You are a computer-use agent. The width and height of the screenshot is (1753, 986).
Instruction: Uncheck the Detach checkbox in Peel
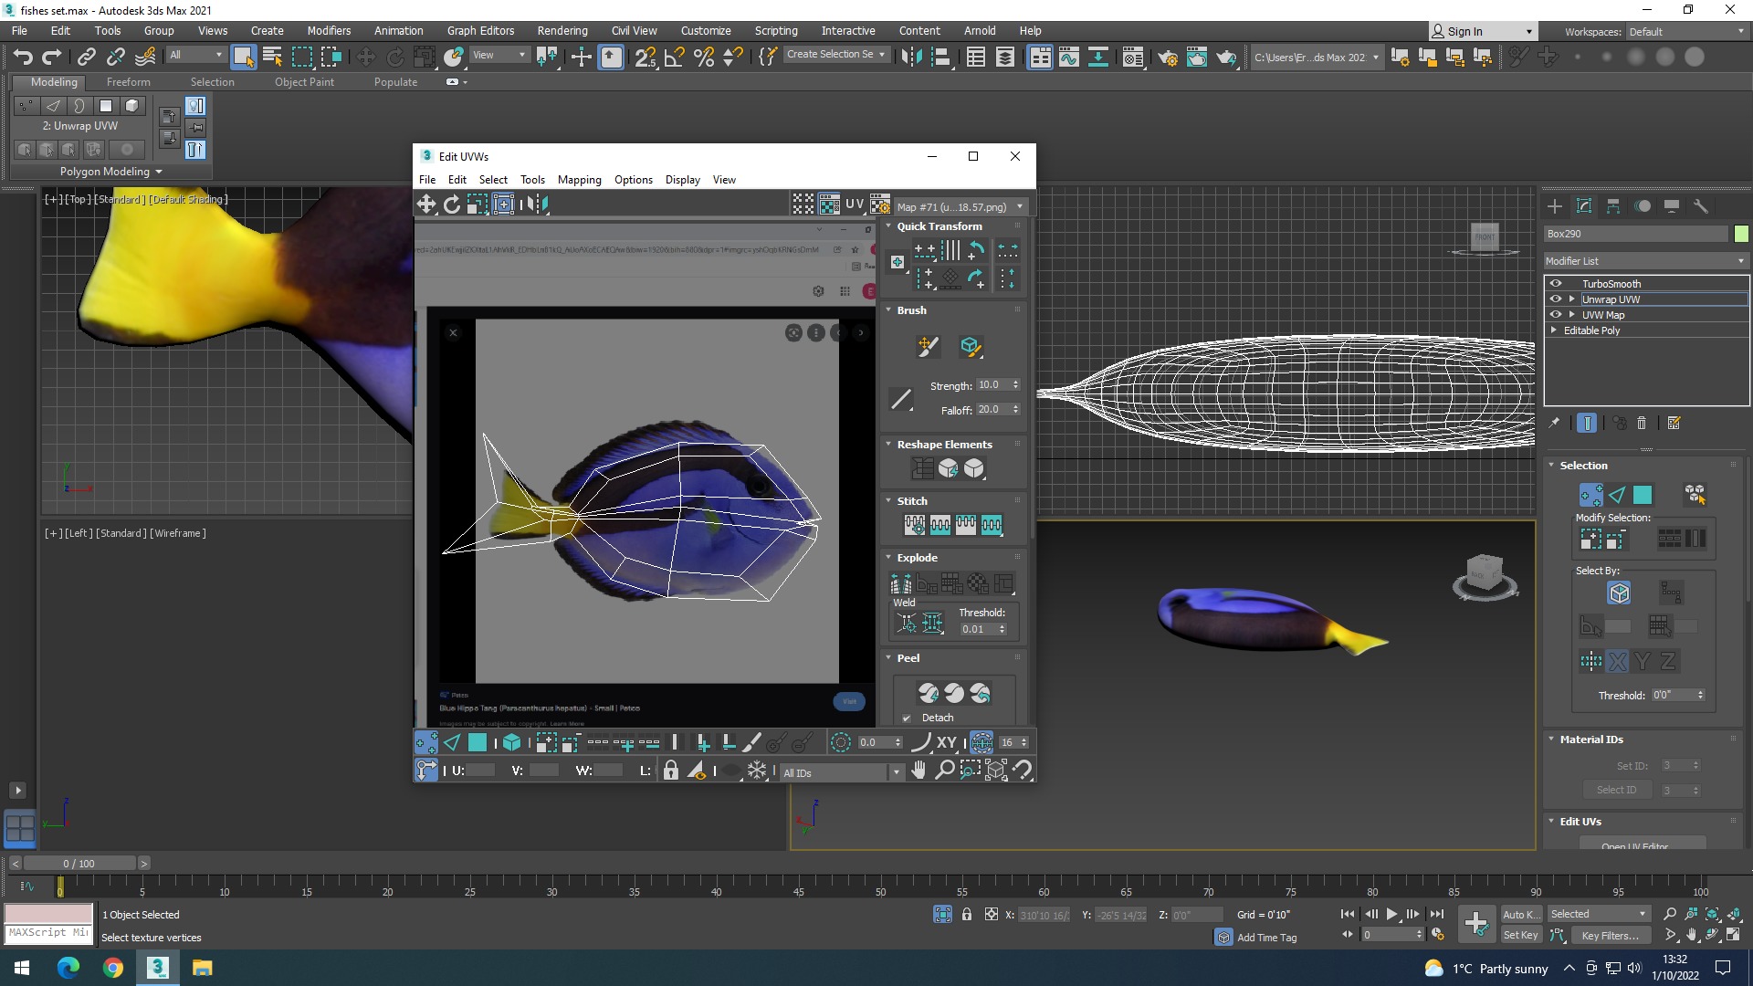tap(907, 719)
